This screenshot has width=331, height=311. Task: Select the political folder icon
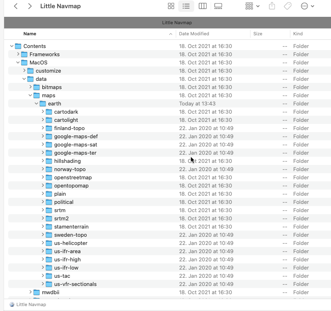(x=49, y=202)
